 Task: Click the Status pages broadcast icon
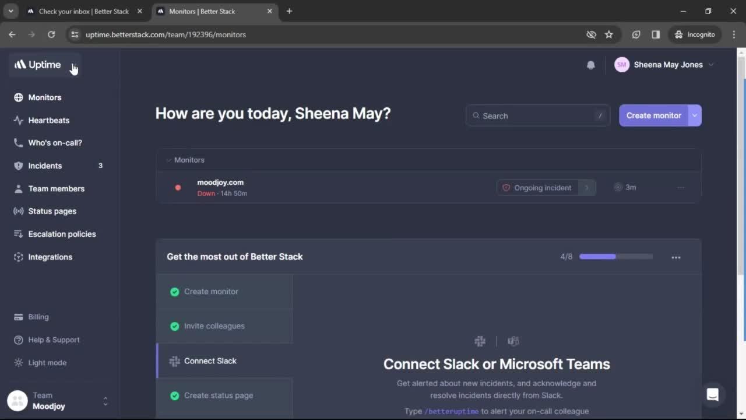19,211
